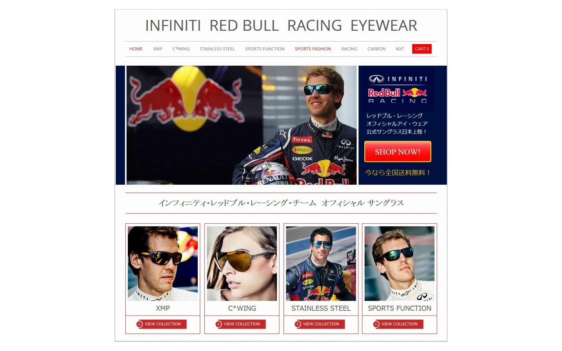Image resolution: width=562 pixels, height=351 pixels.
Task: Click the SHOP NOW! button
Action: [398, 152]
